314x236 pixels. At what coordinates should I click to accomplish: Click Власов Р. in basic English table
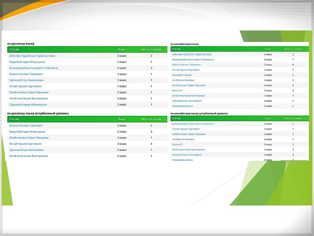coord(177,90)
